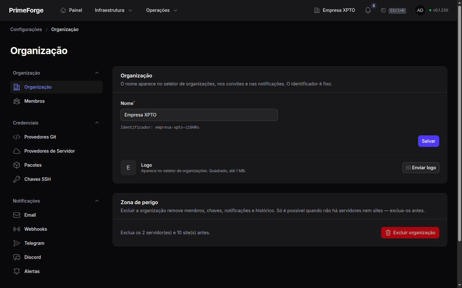This screenshot has height=288, width=462.
Task: Expand the Operações dropdown menu
Action: coord(162,10)
